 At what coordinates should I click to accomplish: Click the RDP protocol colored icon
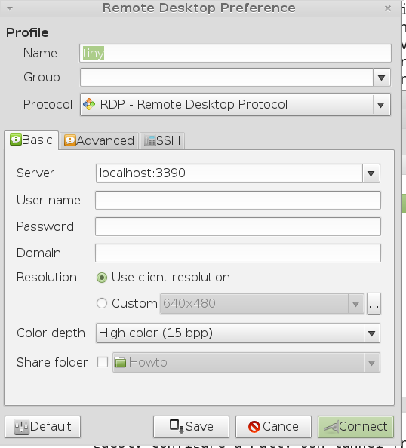[x=89, y=104]
